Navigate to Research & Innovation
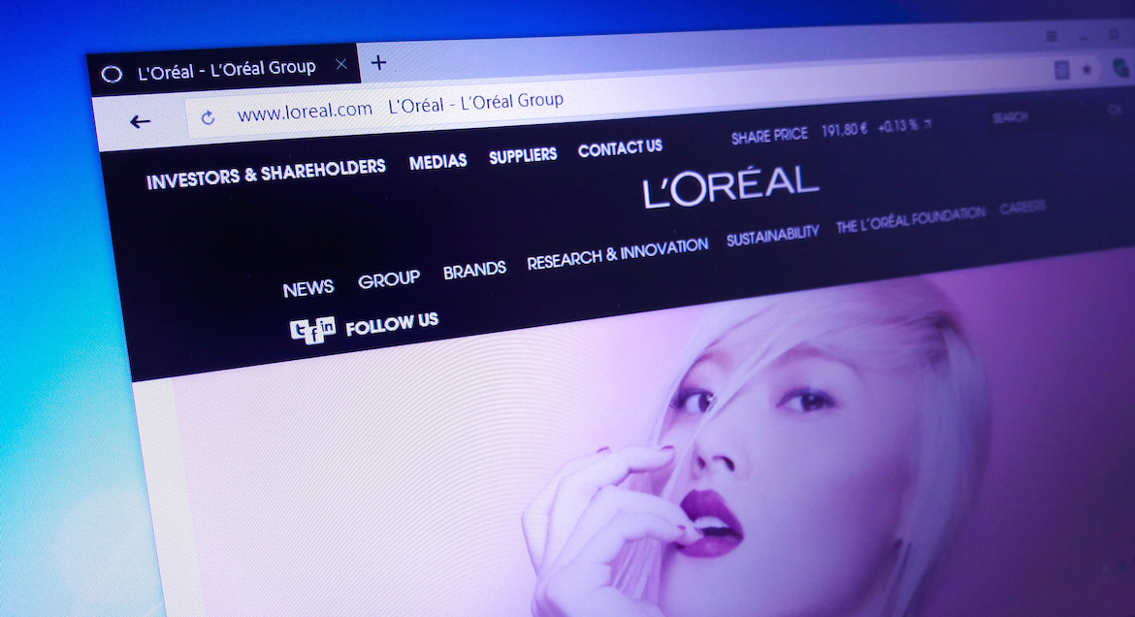The height and width of the screenshot is (617, 1135). 617,254
